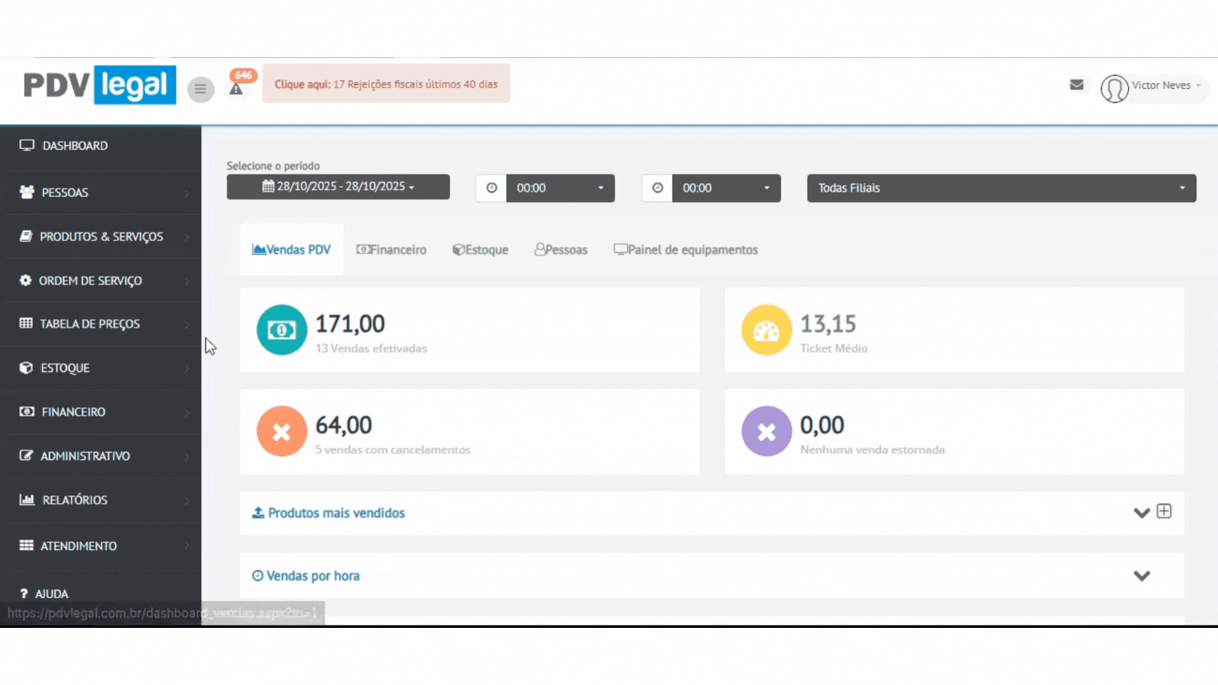Image resolution: width=1218 pixels, height=685 pixels.
Task: Switch to the Financeiro tab
Action: [391, 250]
